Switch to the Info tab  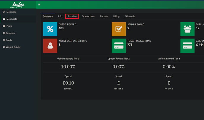tap(60, 16)
